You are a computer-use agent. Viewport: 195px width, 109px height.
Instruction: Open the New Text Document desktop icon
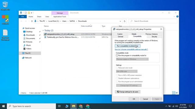pyautogui.click(x=5, y=35)
